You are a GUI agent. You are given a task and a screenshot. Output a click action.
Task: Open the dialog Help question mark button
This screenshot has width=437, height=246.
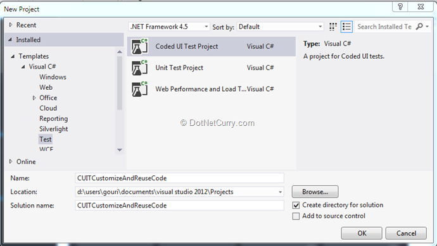400,7
